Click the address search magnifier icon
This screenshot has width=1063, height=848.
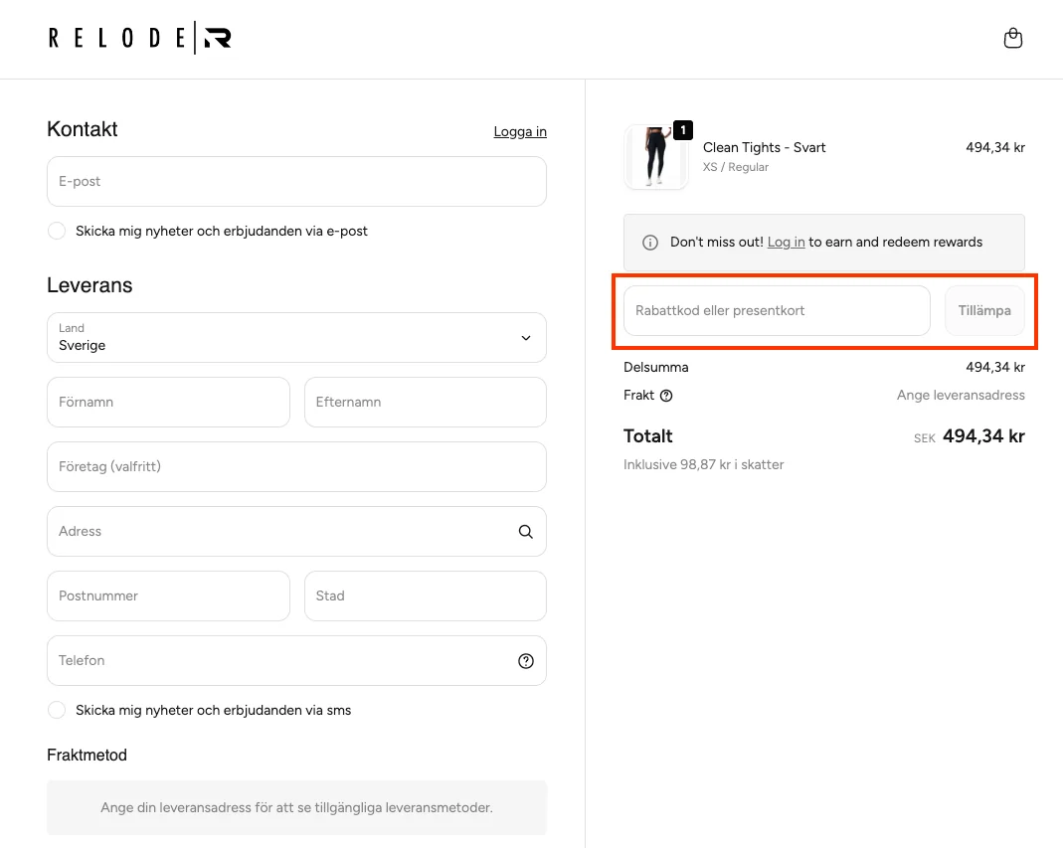(x=525, y=532)
